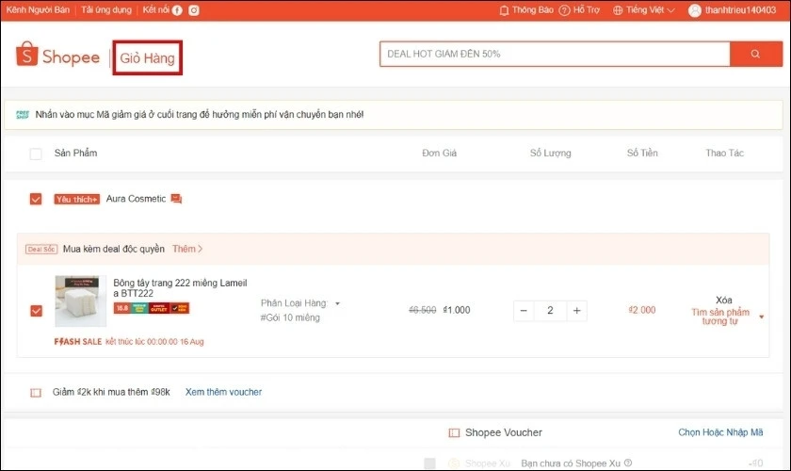Go to the Shopee logo home
The width and height of the screenshot is (791, 471).
[x=58, y=55]
